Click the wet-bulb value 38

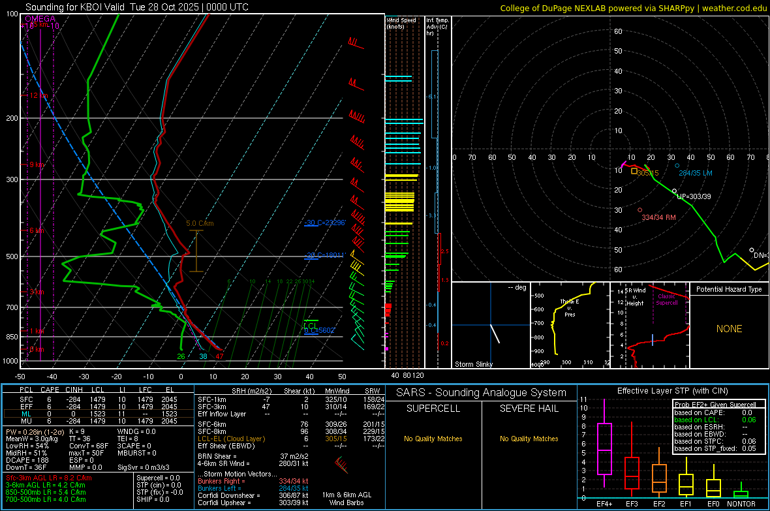pos(204,356)
